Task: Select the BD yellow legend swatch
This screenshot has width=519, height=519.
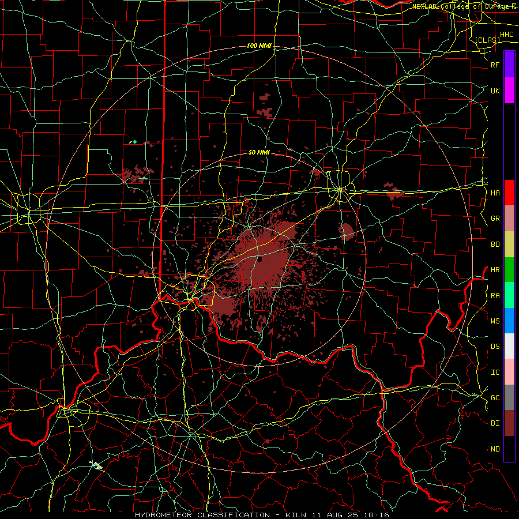Action: click(x=509, y=244)
